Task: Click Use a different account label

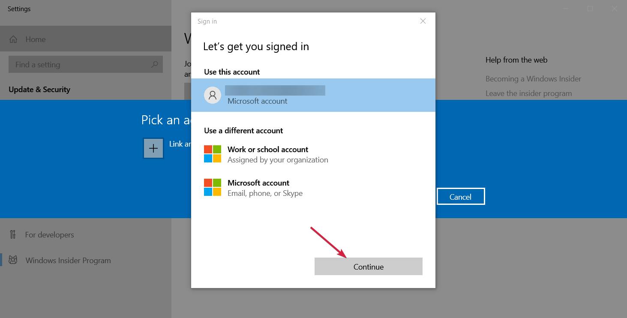Action: [243, 130]
